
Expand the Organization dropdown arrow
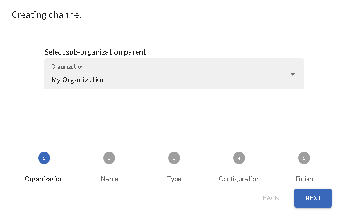pyautogui.click(x=292, y=74)
